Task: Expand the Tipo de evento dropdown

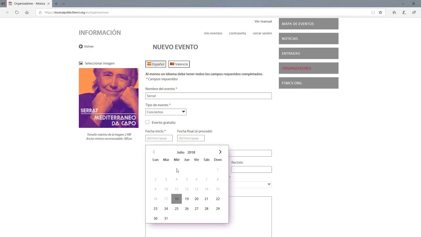Action: (x=166, y=112)
